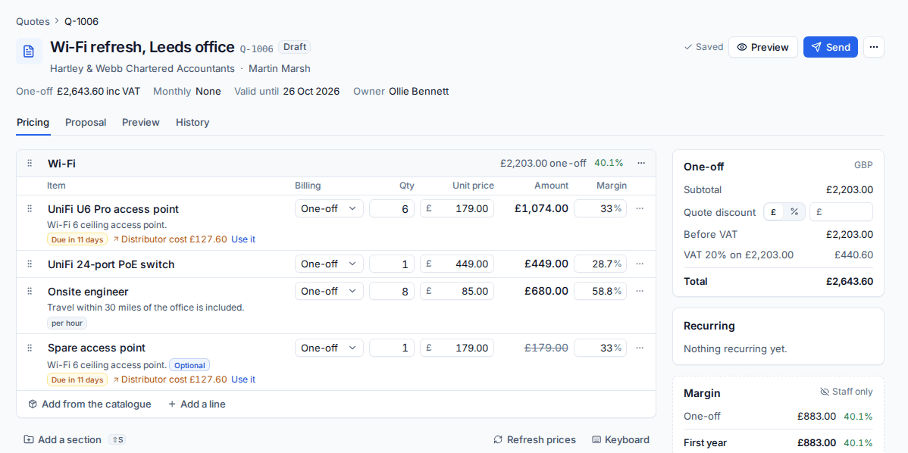The height and width of the screenshot is (453, 908).
Task: Click the Total £2,643.60 value
Action: 850,282
